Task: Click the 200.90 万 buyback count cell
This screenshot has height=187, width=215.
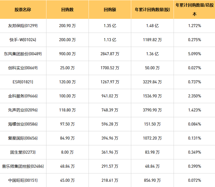Action: click(67, 26)
